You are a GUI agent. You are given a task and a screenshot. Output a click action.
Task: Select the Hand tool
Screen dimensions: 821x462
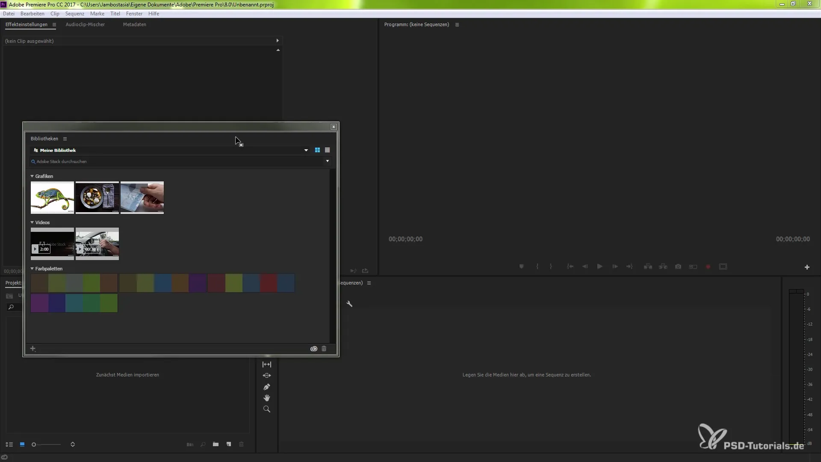point(266,398)
